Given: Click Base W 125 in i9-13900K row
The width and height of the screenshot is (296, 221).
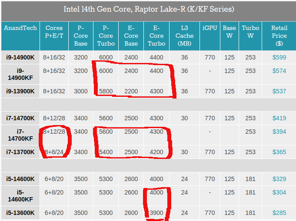Looking at the screenshot, I should coord(229,91).
